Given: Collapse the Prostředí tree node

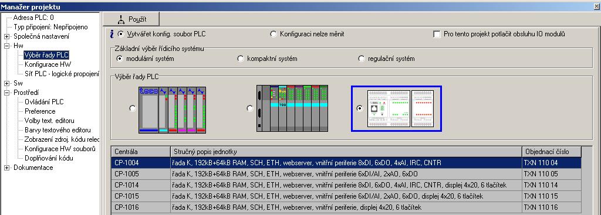Looking at the screenshot, I should point(7,93).
